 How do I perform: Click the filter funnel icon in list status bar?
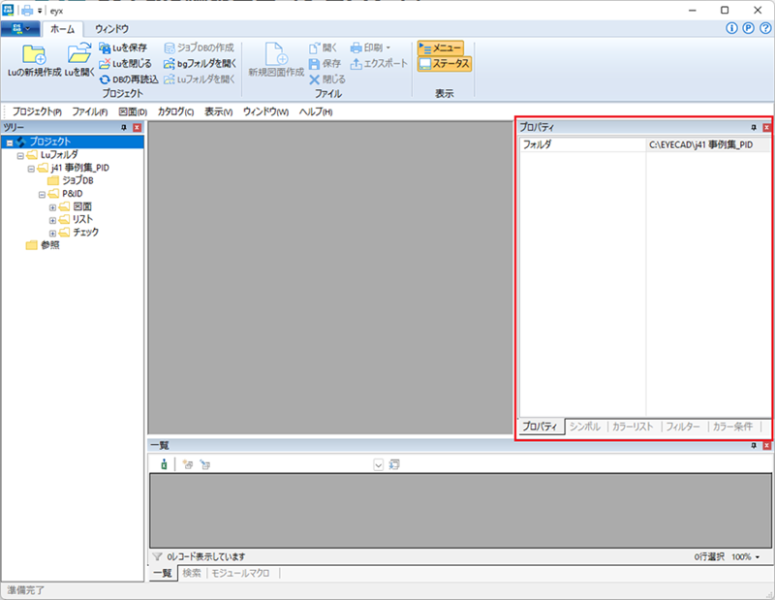(x=158, y=557)
